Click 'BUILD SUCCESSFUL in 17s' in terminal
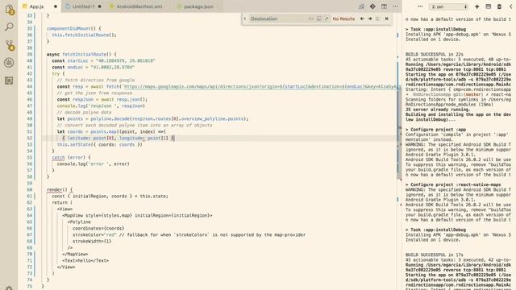Screen dimensions: 516x290 434,255
